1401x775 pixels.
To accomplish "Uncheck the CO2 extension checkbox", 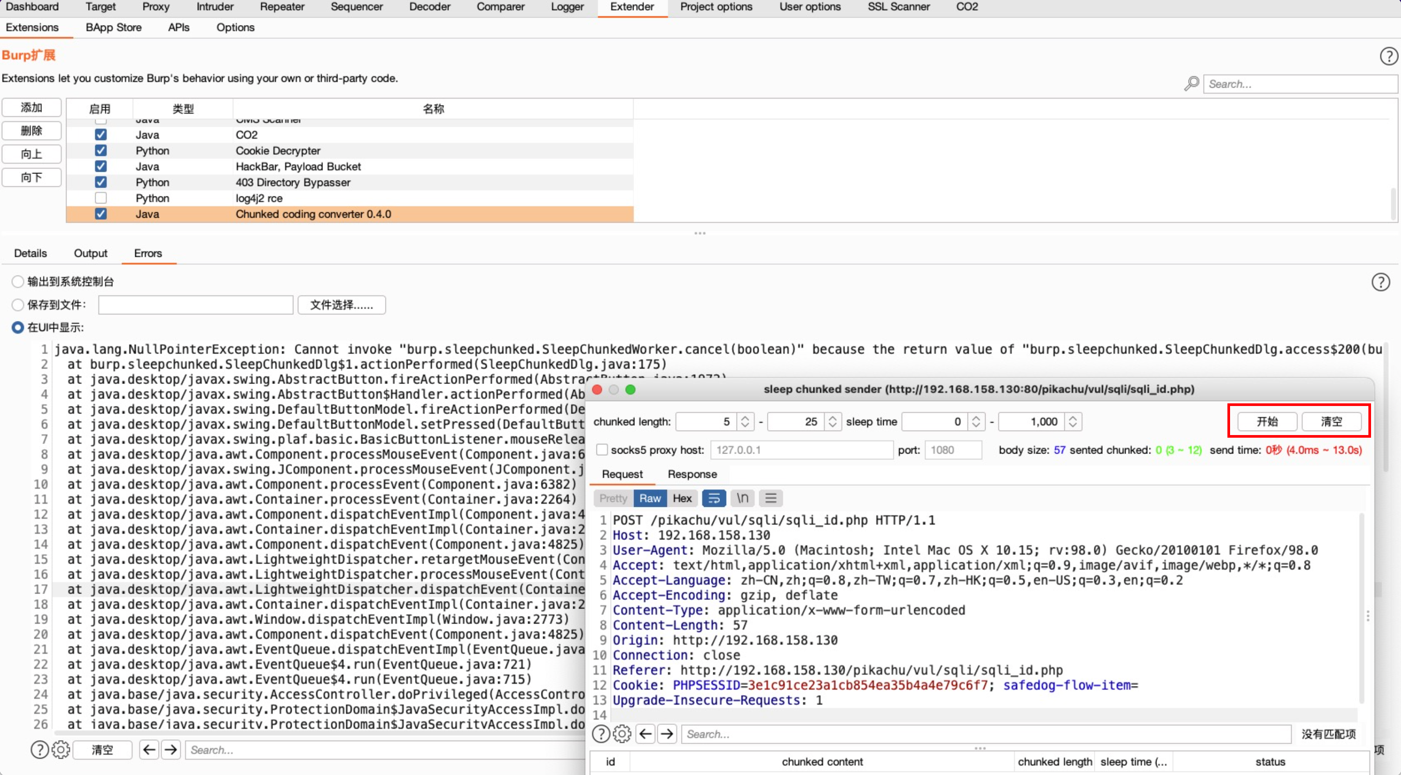I will (100, 134).
